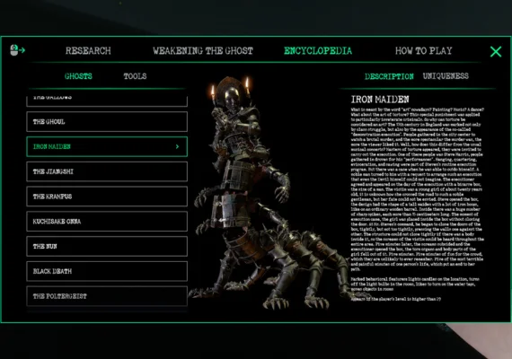Image resolution: width=512 pixels, height=359 pixels.
Task: Select the Ghosts sub-tab
Action: click(78, 76)
